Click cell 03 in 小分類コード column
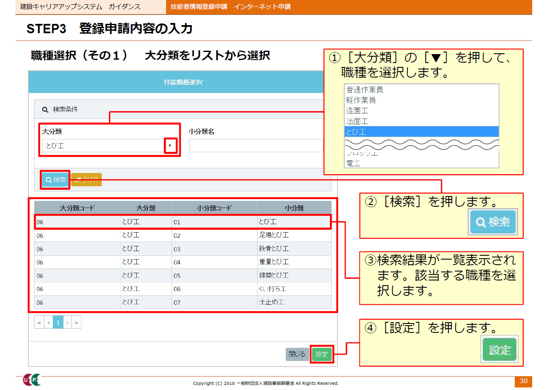Image resolution: width=545 pixels, height=390 pixels. point(214,249)
